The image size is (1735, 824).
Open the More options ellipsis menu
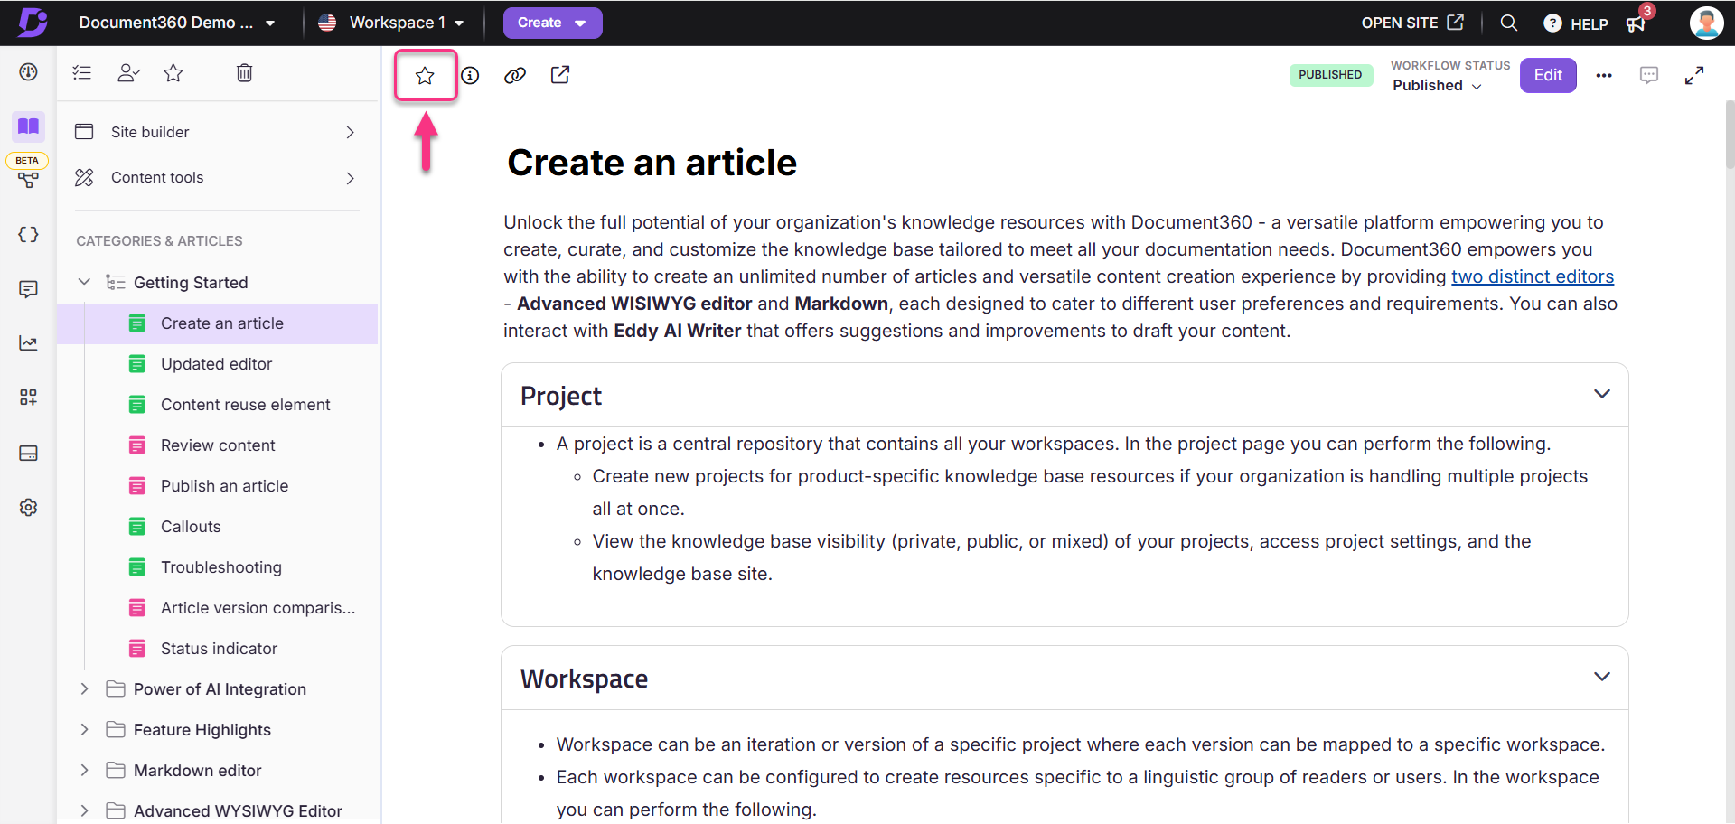pos(1604,75)
